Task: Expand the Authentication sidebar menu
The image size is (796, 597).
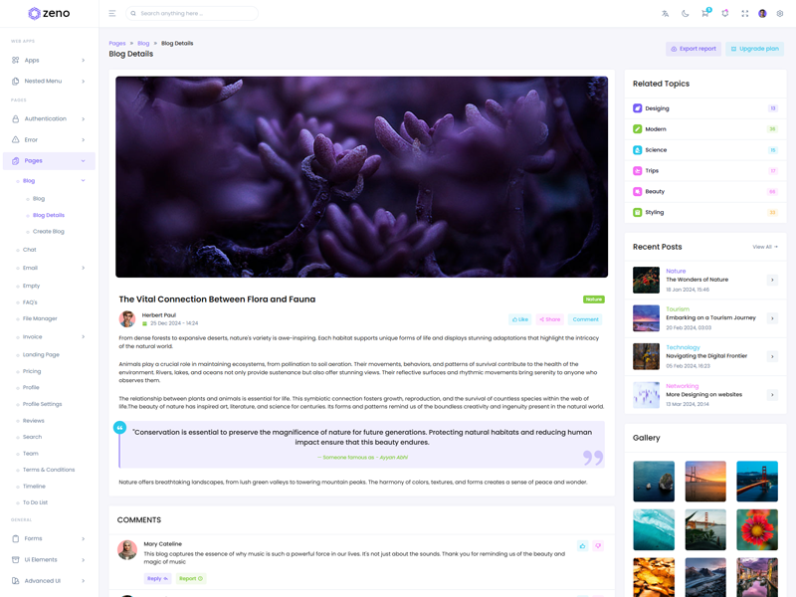Action: (48, 119)
